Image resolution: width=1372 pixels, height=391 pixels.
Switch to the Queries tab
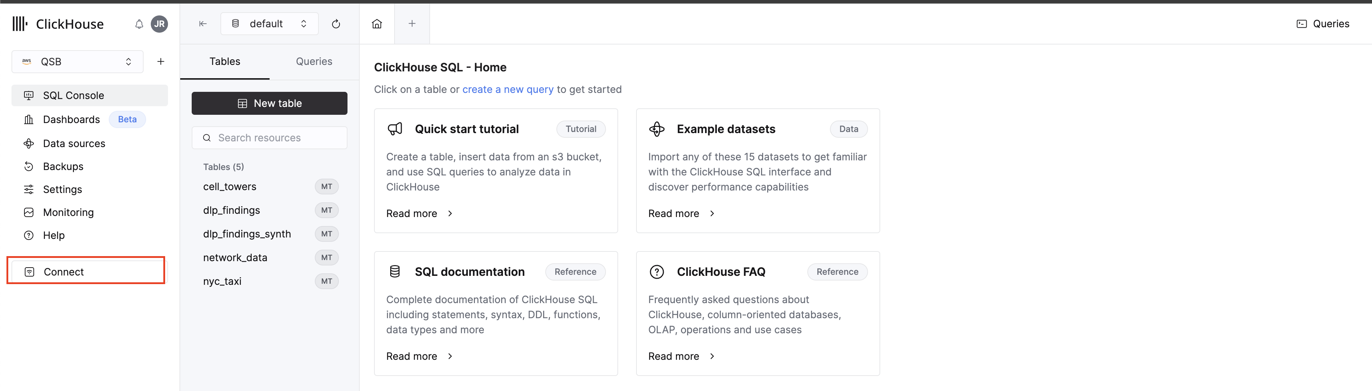coord(313,61)
